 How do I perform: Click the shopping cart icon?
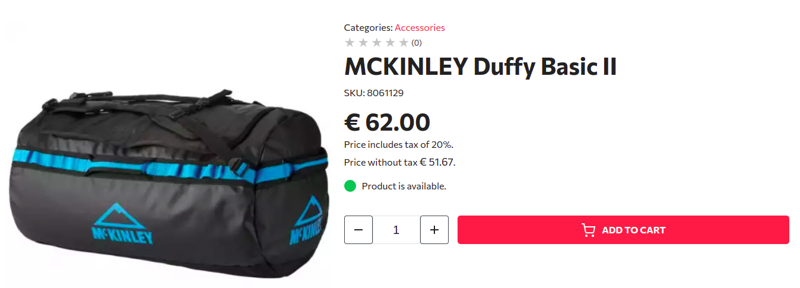coord(588,230)
